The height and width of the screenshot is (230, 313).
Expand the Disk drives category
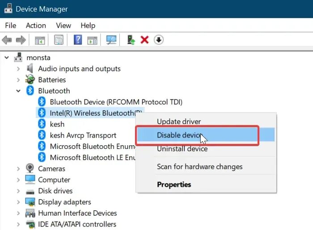pos(18,191)
